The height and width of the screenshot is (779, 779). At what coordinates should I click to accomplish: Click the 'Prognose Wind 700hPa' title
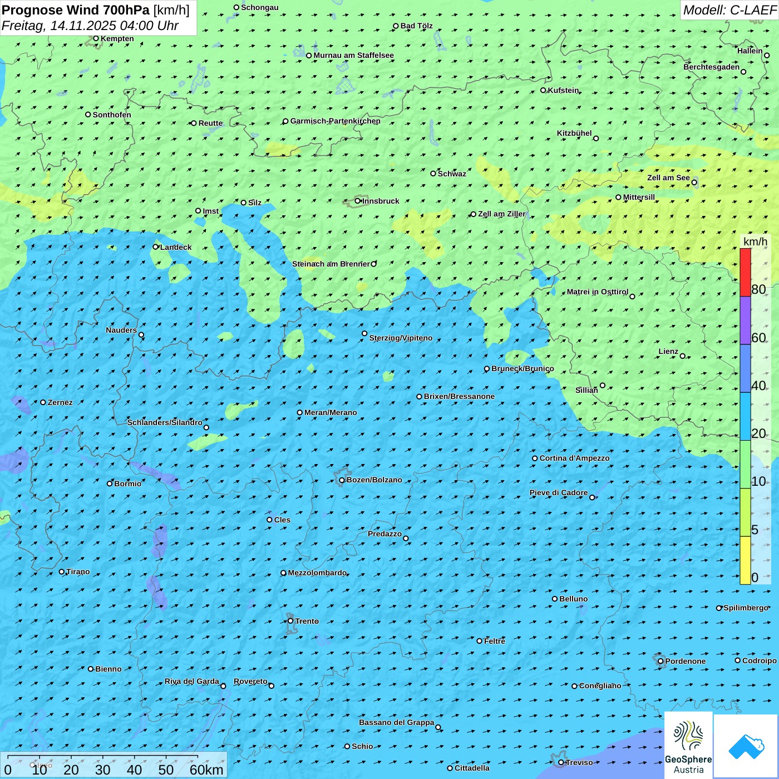coord(76,10)
